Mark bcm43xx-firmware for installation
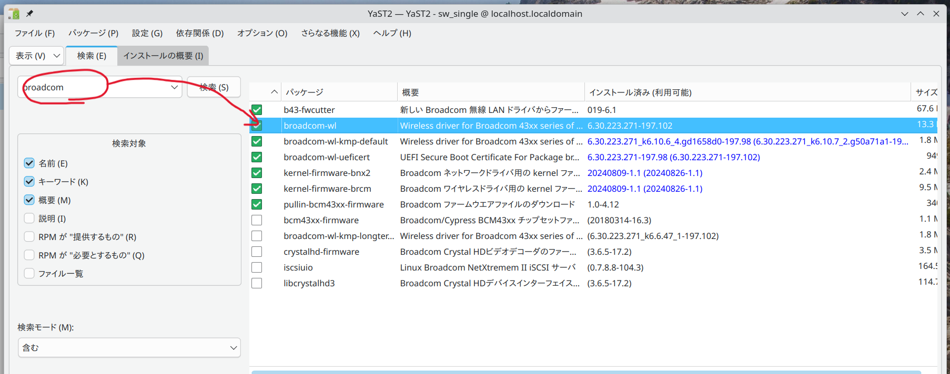This screenshot has height=374, width=950. 257,220
